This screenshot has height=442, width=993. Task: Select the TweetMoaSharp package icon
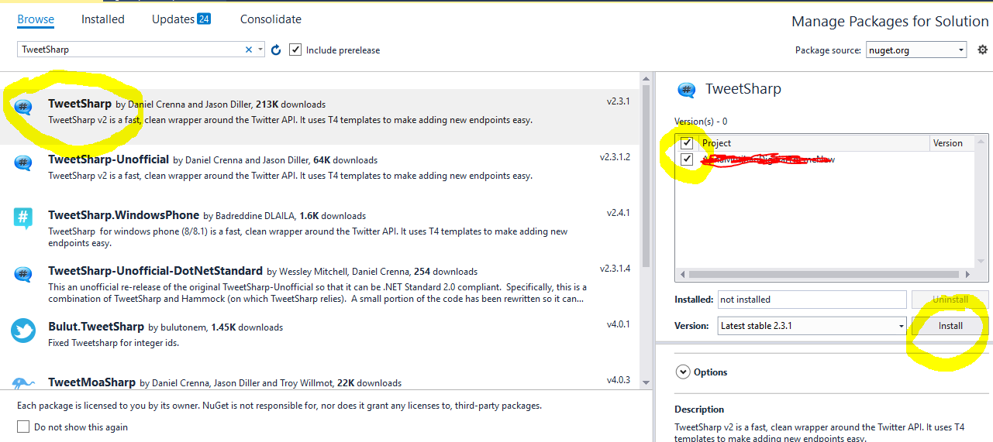click(x=23, y=382)
